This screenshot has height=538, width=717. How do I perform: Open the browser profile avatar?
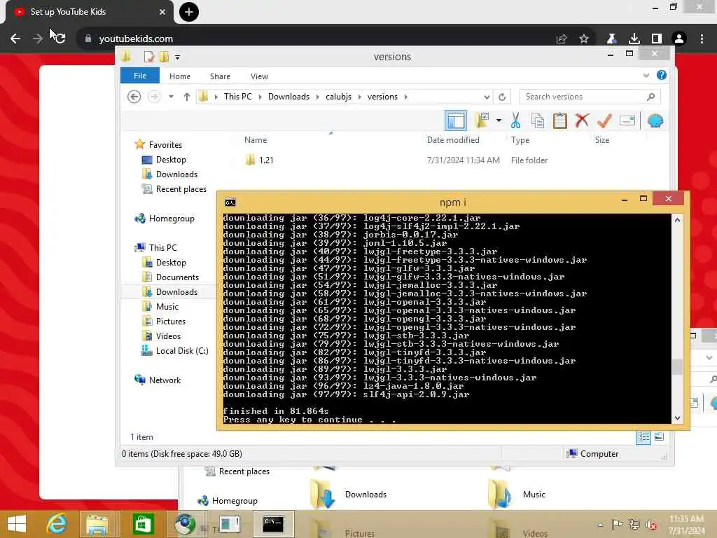[679, 39]
